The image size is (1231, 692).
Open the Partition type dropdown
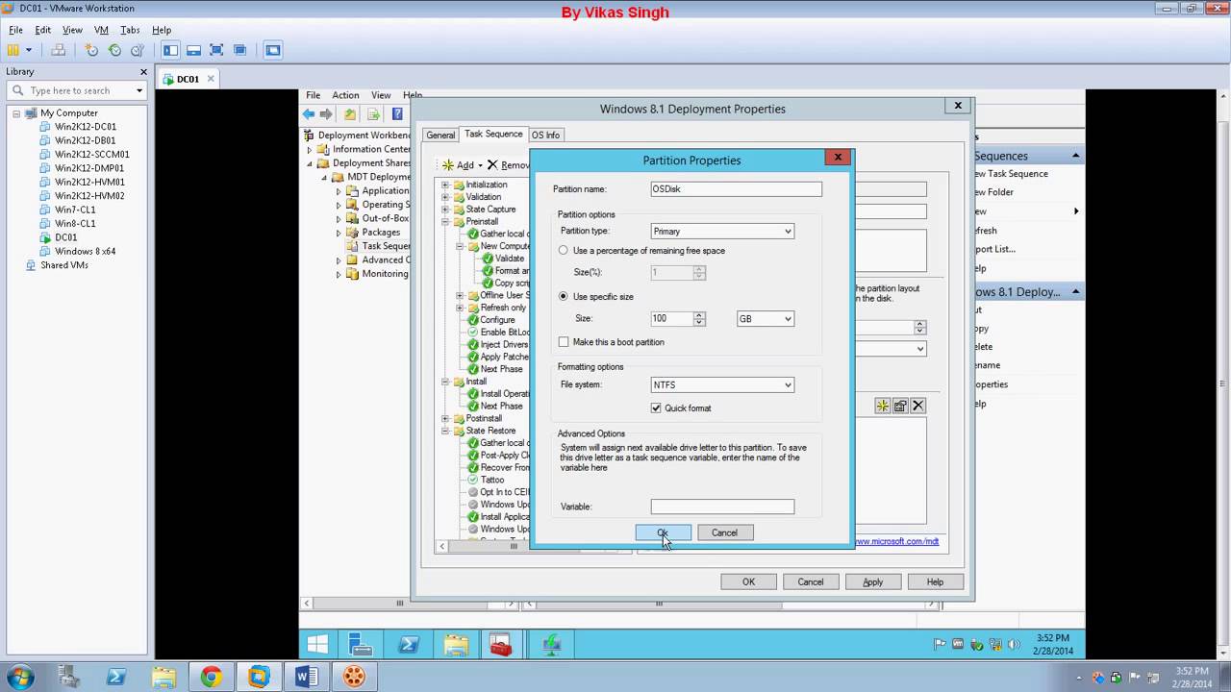722,232
